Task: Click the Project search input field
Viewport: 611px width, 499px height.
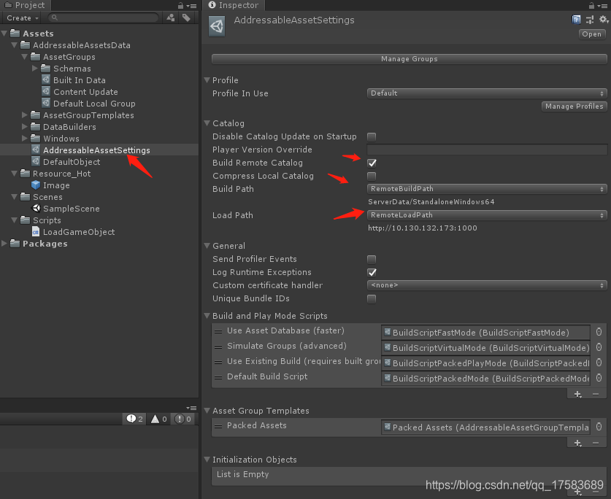Action: (x=102, y=17)
